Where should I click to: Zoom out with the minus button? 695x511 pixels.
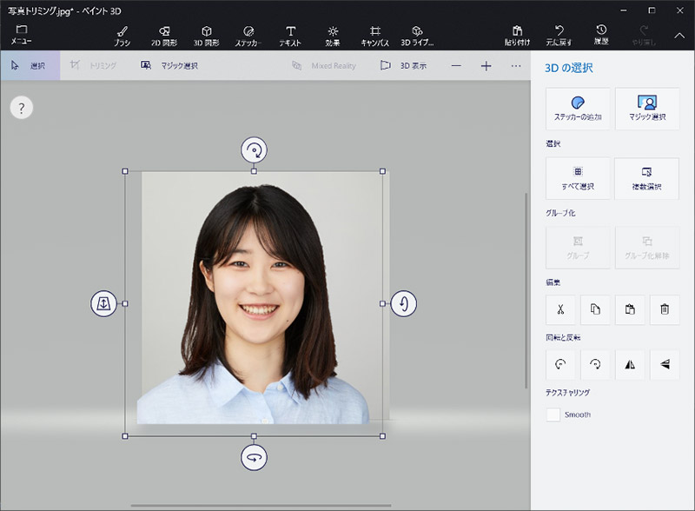pyautogui.click(x=456, y=65)
